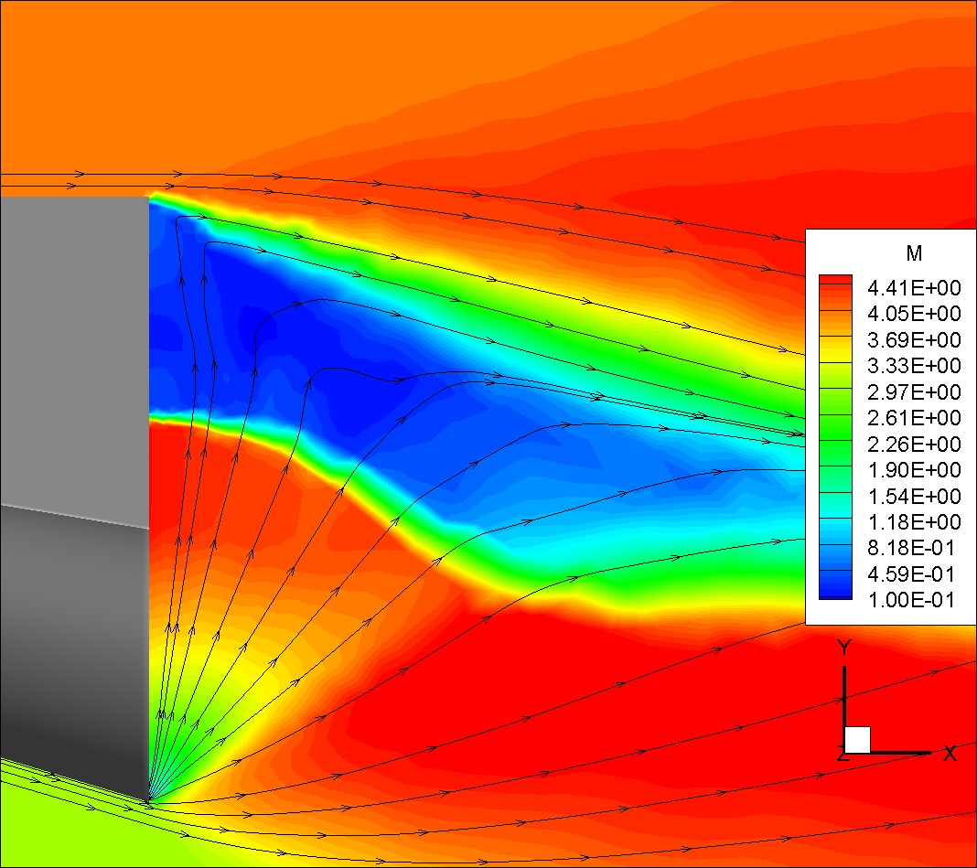Screen dimensions: 977x868
Task: Click legend value 2.26E+00
Action: [914, 444]
